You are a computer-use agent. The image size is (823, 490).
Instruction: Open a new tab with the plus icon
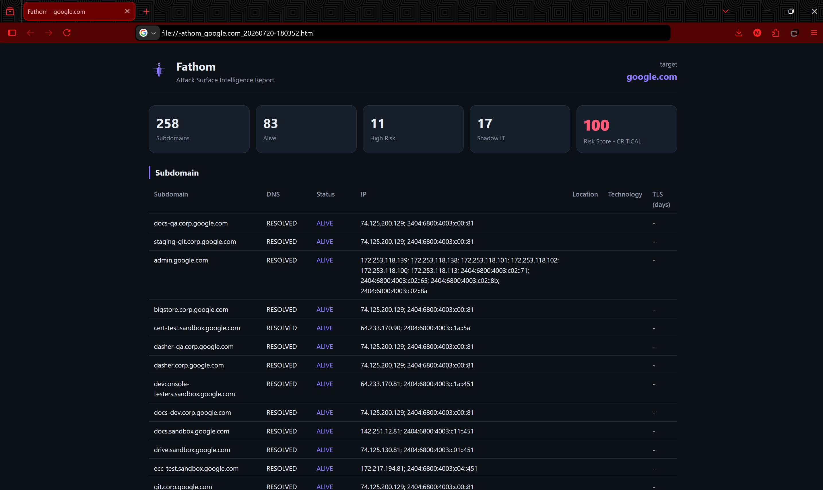point(146,12)
